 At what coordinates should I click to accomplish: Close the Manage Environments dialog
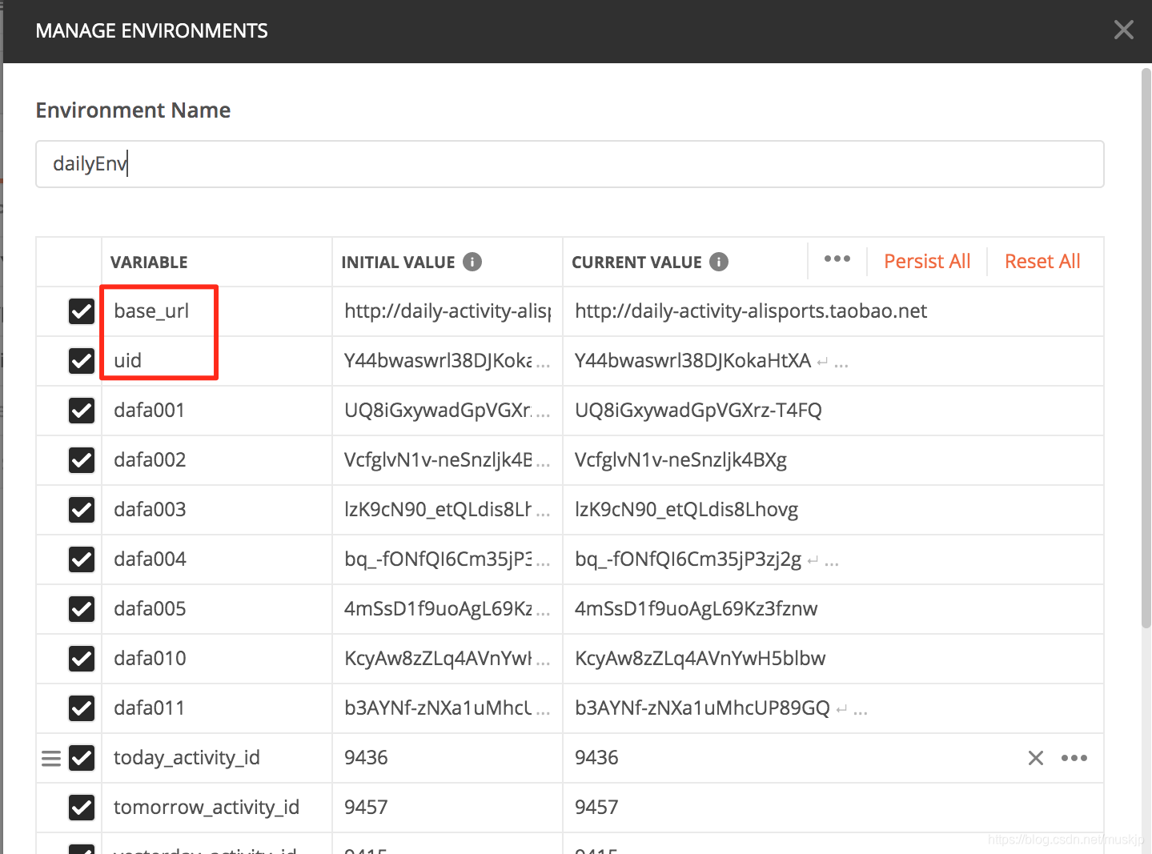(1124, 30)
